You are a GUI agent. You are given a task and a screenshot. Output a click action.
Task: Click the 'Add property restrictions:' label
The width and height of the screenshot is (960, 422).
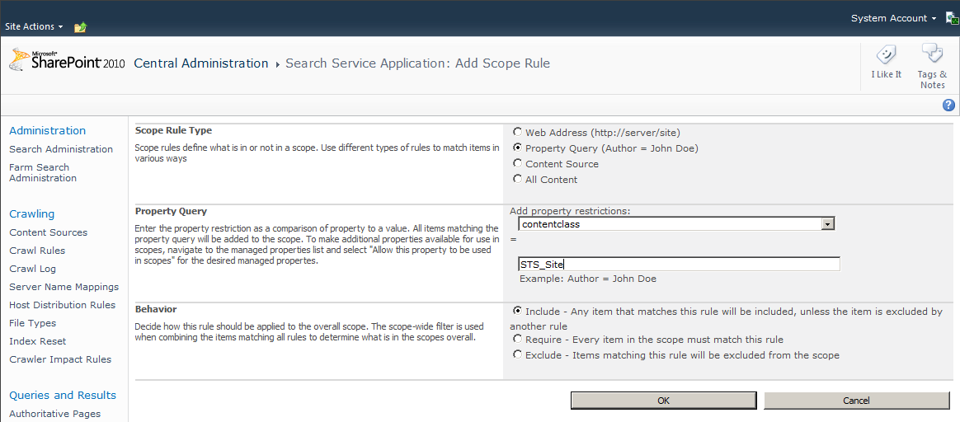tap(570, 211)
